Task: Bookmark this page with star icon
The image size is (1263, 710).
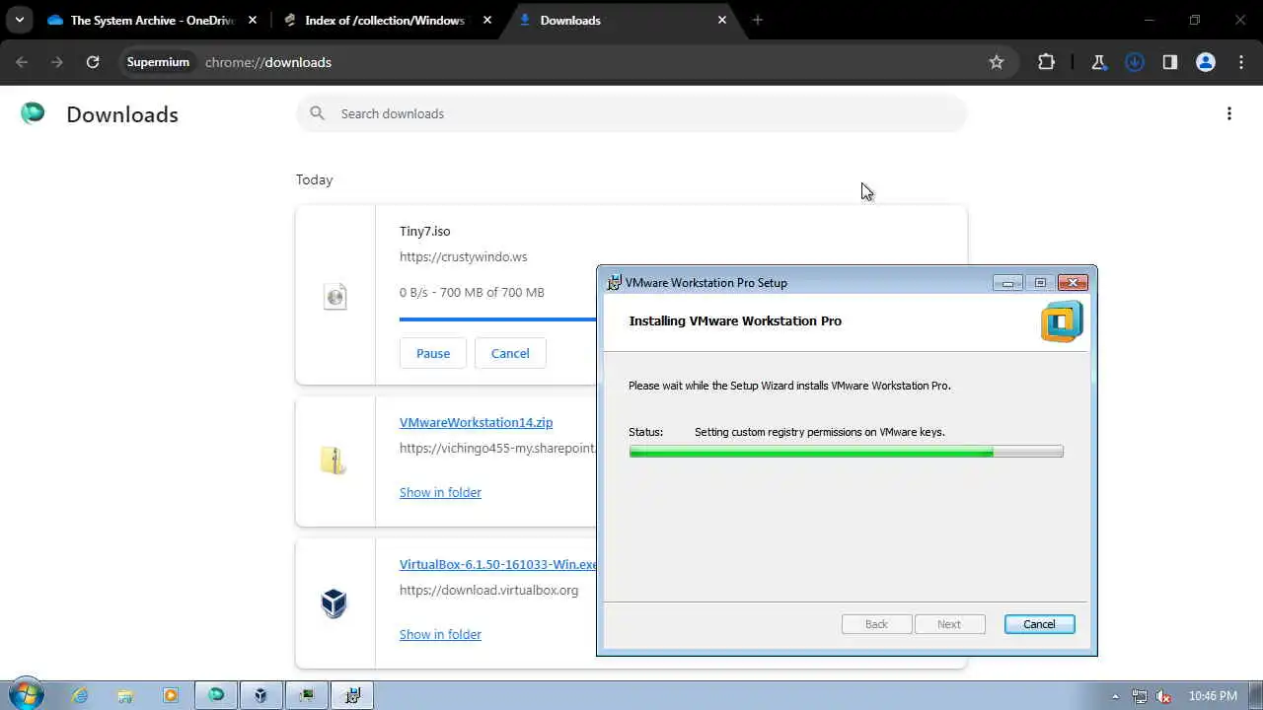Action: tap(997, 62)
